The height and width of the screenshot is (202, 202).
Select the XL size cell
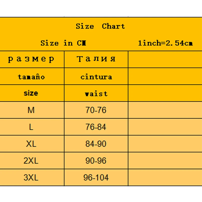pyautogui.click(x=31, y=144)
